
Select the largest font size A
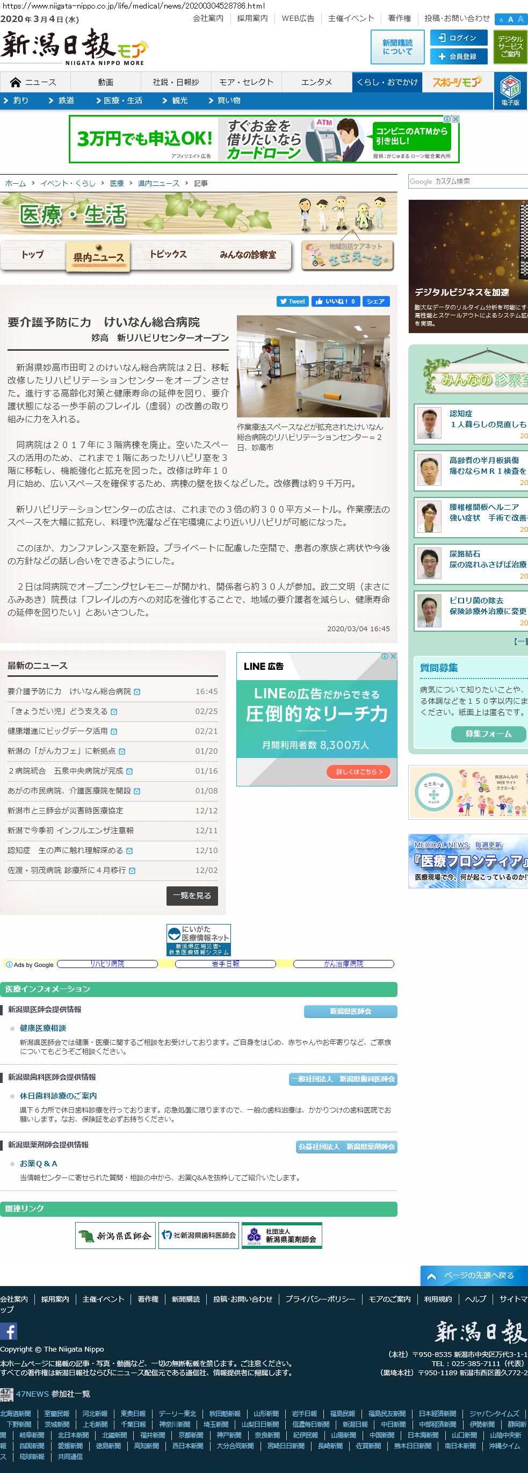520,19
